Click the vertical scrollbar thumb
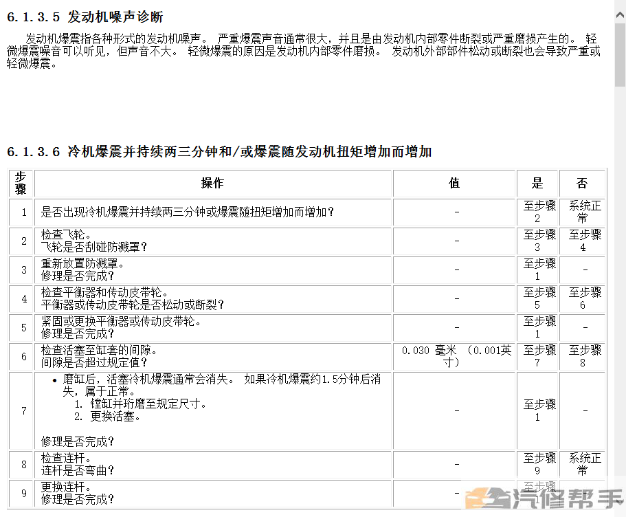Viewport: 626px width, 517px height. click(x=620, y=54)
